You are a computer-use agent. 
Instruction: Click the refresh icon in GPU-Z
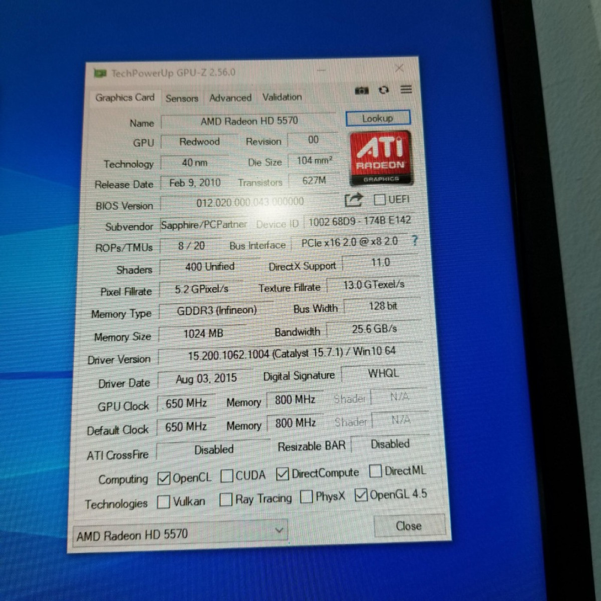click(384, 90)
